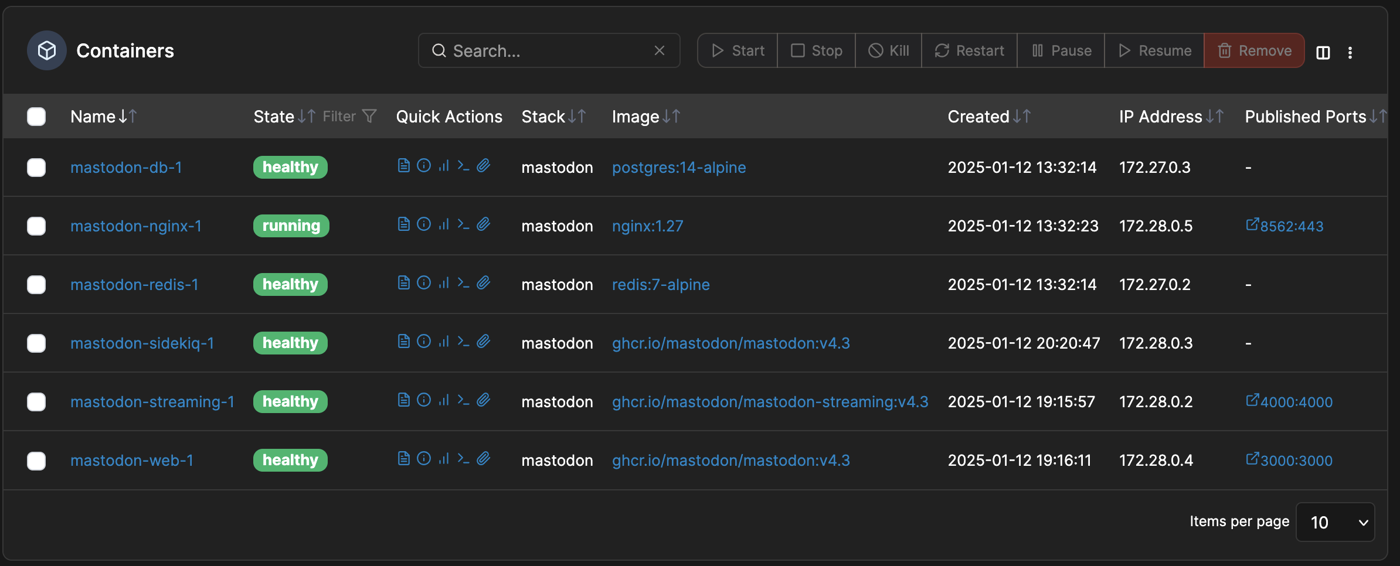The width and height of the screenshot is (1400, 566).
Task: Open console icon for mastodon-streaming-1
Action: tap(463, 400)
